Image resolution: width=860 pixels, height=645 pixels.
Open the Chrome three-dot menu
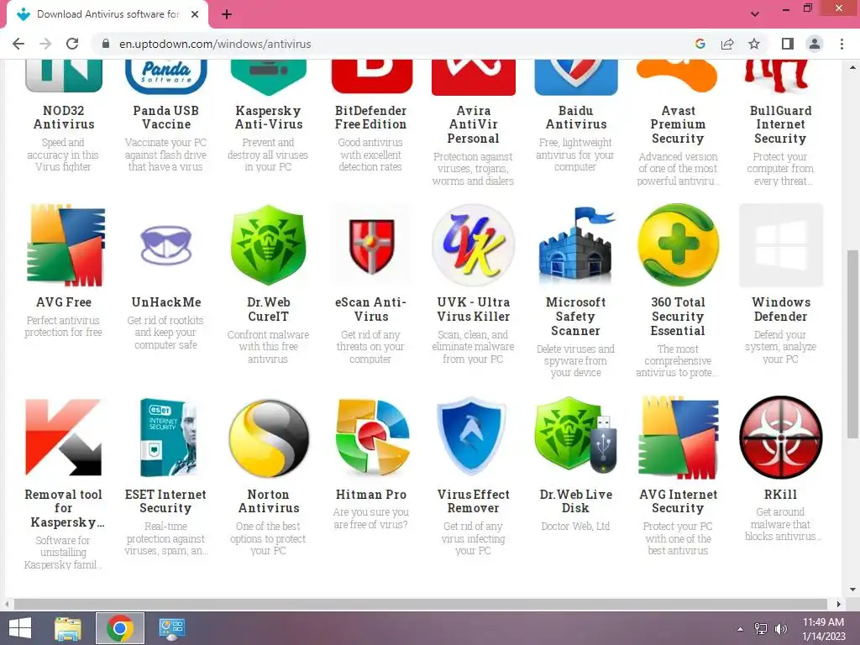(x=842, y=44)
